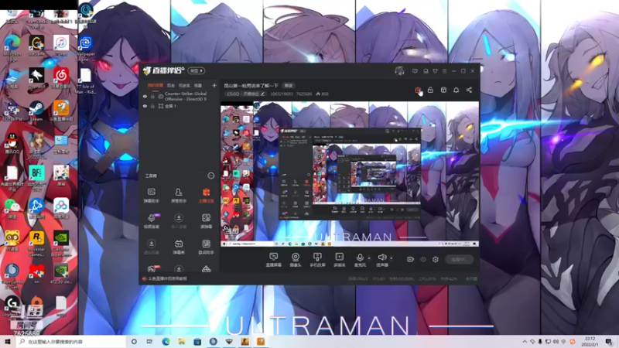Click the room number 7625689
The height and width of the screenshot is (348, 619).
304,94
